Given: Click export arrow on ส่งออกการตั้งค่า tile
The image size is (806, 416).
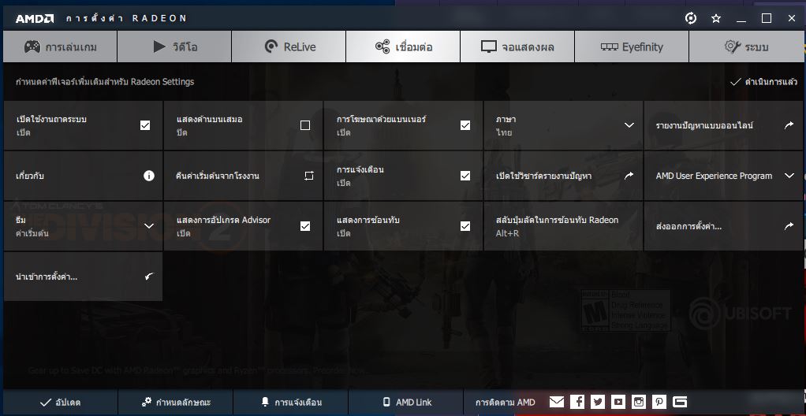Looking at the screenshot, I should 789,226.
